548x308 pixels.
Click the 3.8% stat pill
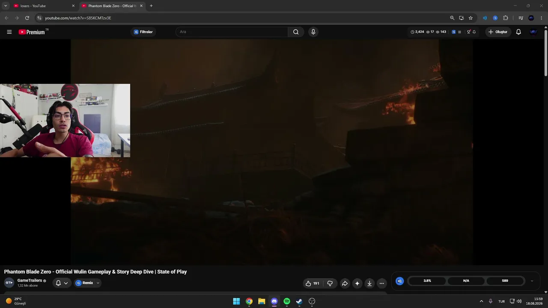pyautogui.click(x=427, y=281)
